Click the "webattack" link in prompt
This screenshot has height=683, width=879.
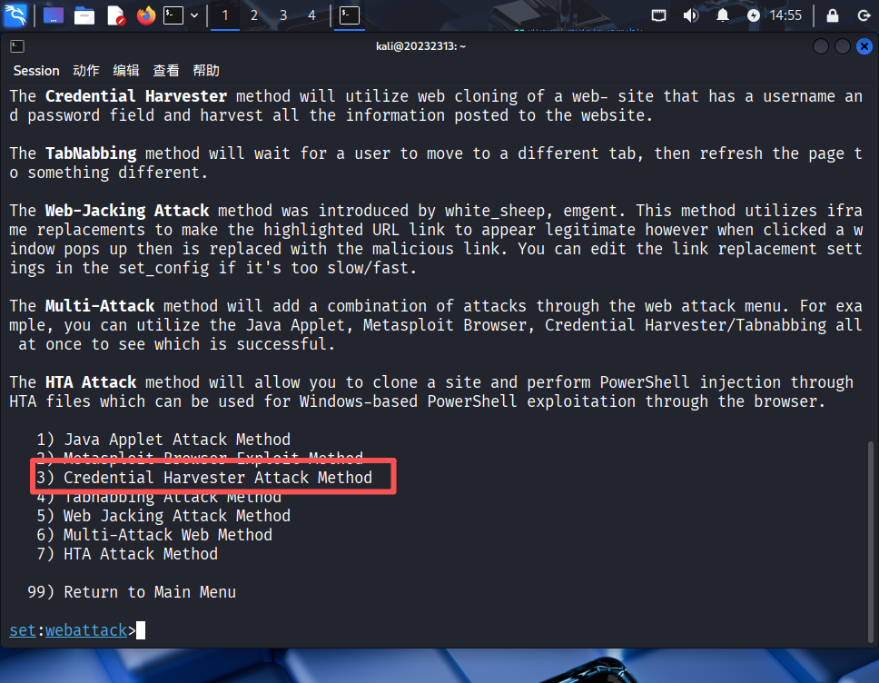tap(86, 630)
